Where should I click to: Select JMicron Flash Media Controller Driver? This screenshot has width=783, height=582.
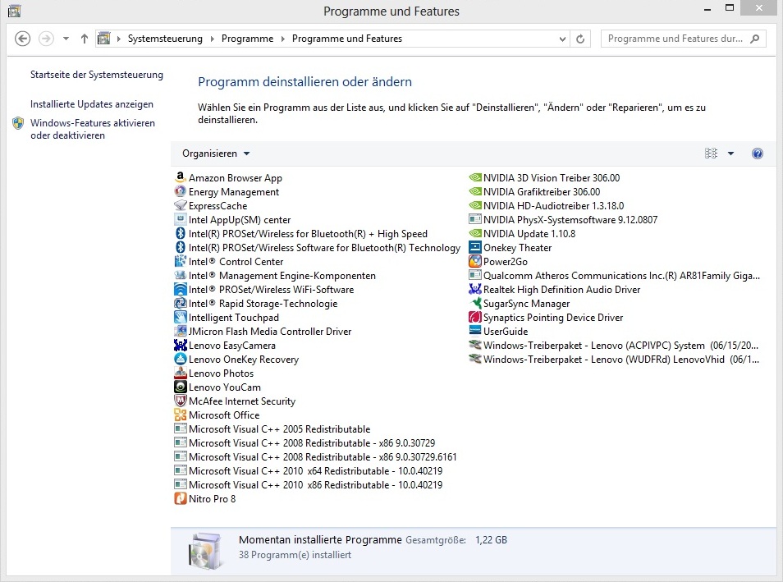[x=263, y=331]
